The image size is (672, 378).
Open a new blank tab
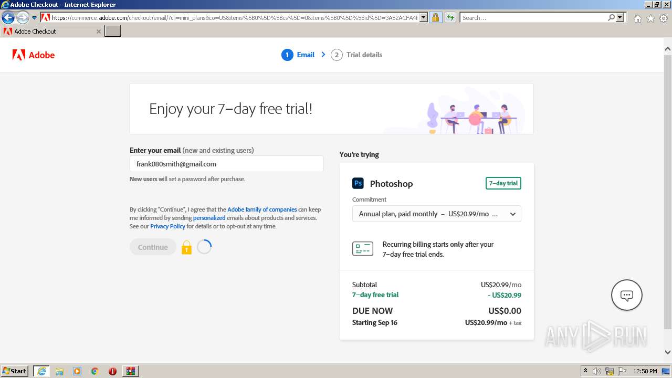pos(112,31)
